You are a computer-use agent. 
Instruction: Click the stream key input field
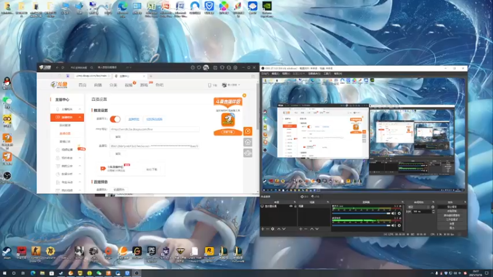(x=155, y=146)
